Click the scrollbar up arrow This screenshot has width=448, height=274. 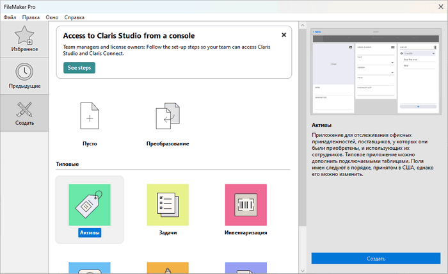(x=303, y=26)
